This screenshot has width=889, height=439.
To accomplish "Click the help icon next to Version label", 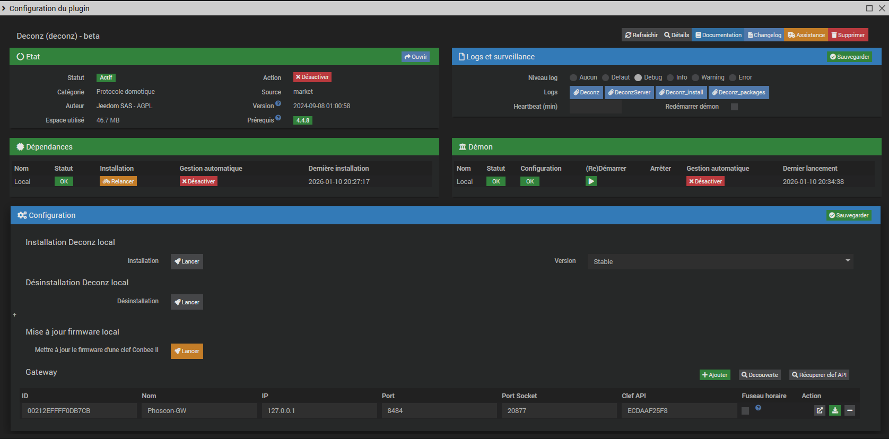I will click(x=278, y=104).
